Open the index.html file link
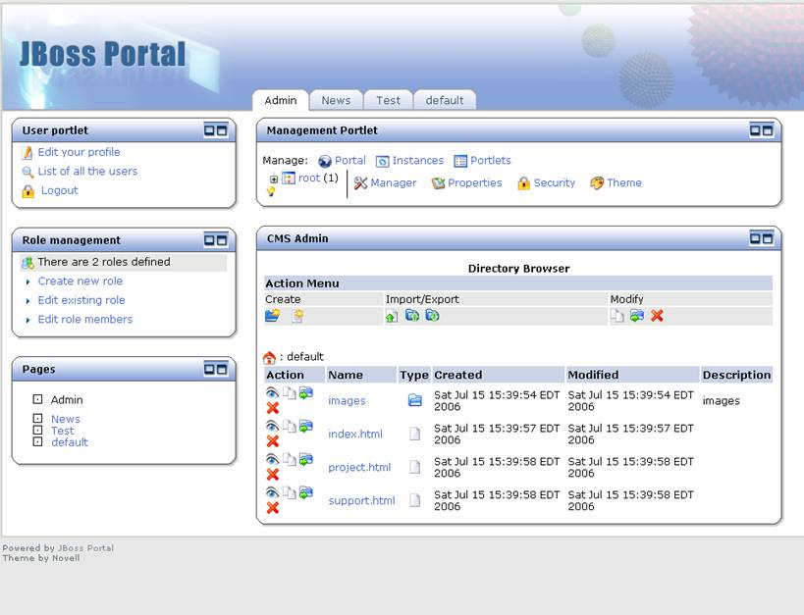This screenshot has height=615, width=804. coord(355,435)
